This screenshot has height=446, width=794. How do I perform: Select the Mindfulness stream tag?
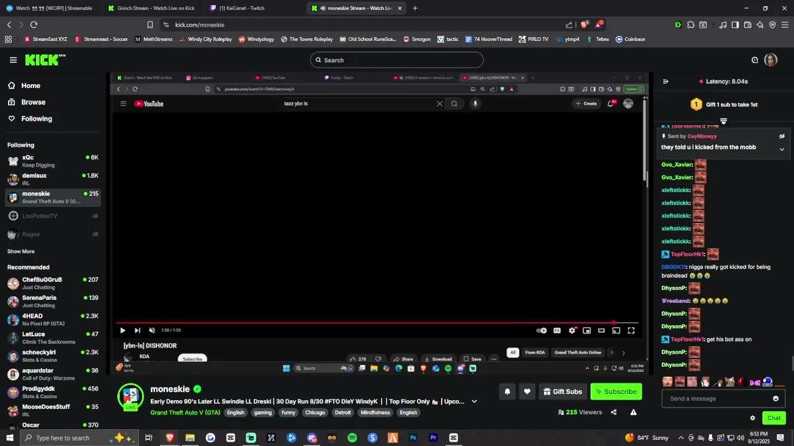point(375,413)
